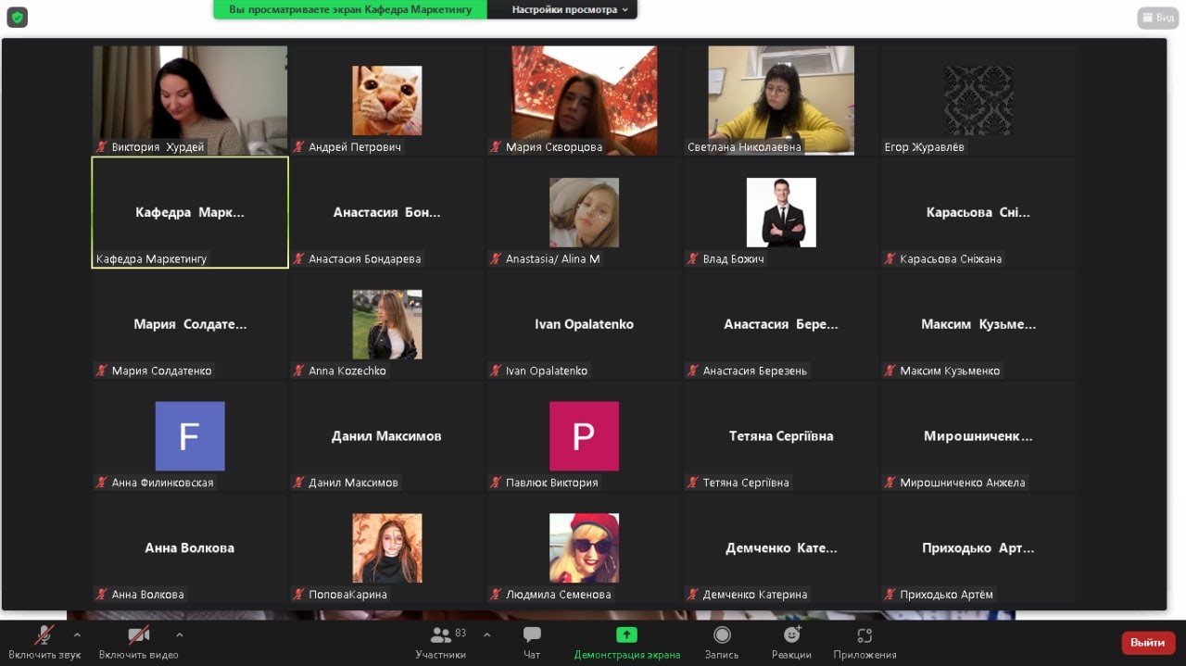Open the Чат chat panel
1186x666 pixels.
coord(532,643)
